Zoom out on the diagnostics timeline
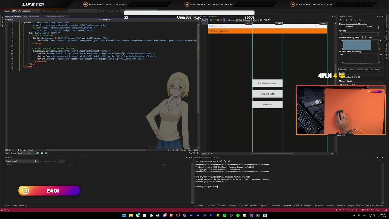389x219 pixels. [x=355, y=20]
